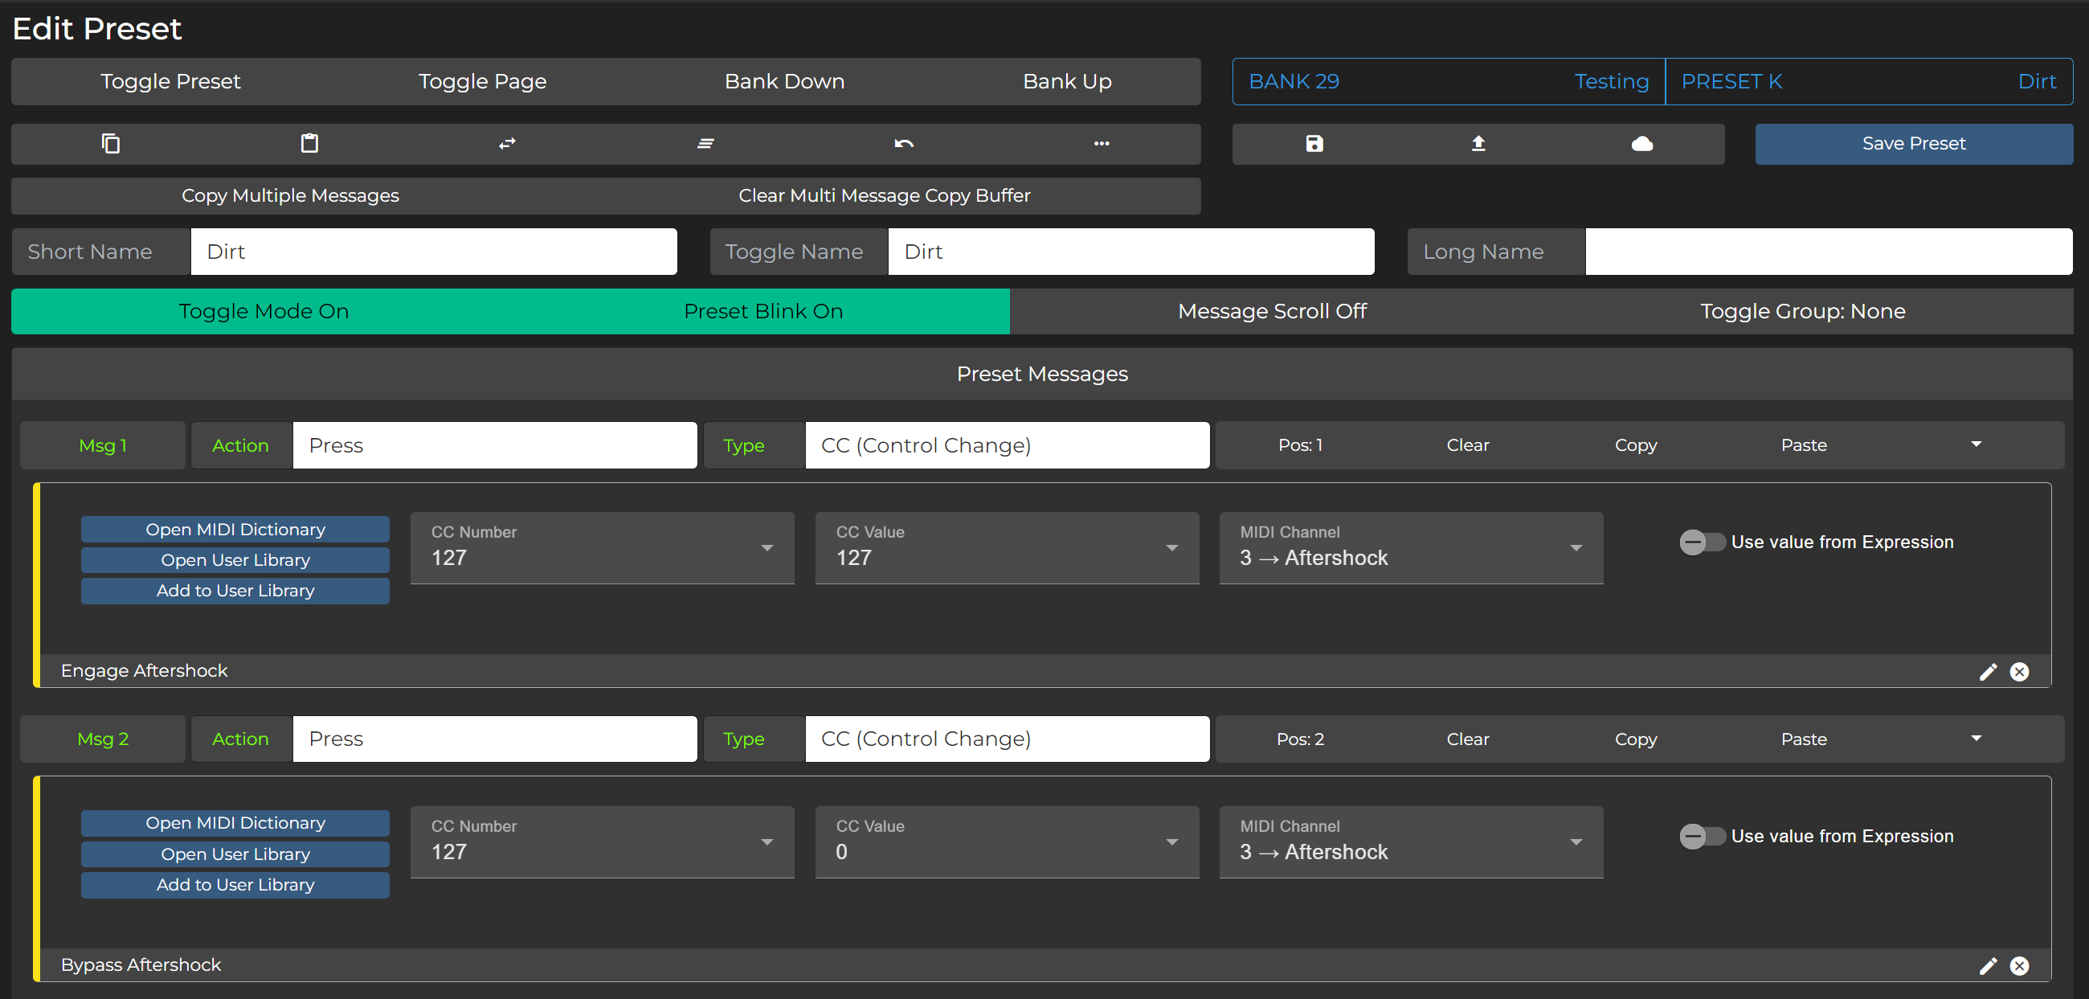Image resolution: width=2089 pixels, height=999 pixels.
Task: Click the paste clipboard icon
Action: [x=309, y=144]
